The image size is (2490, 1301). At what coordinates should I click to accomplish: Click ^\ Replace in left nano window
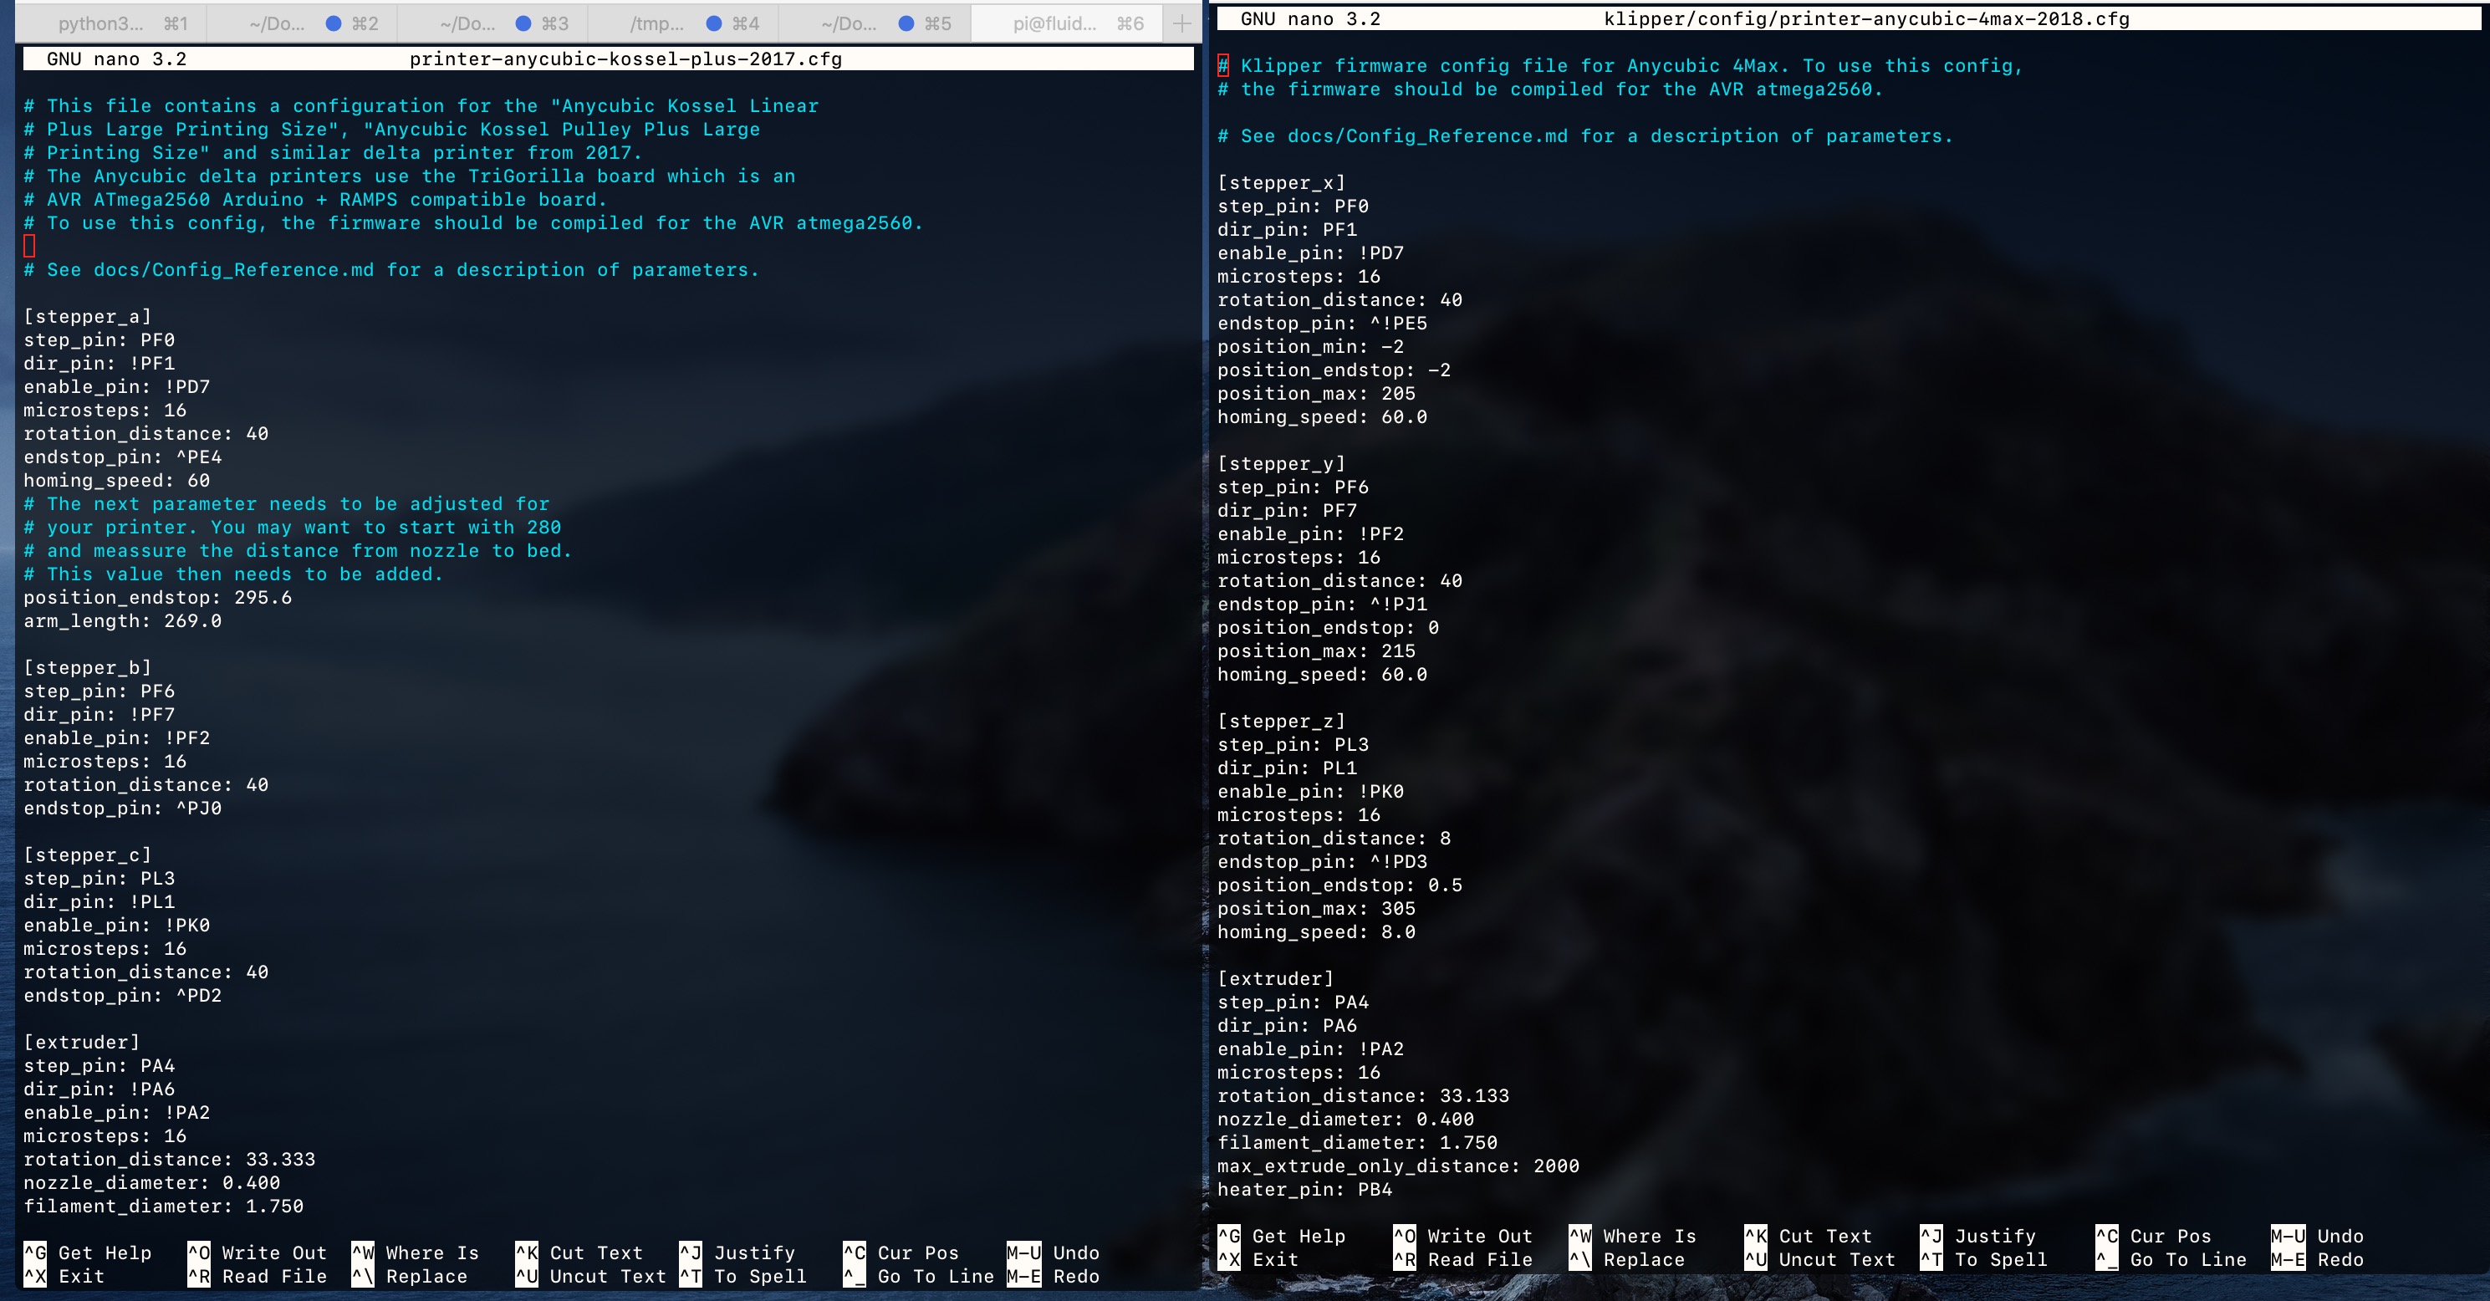click(410, 1276)
